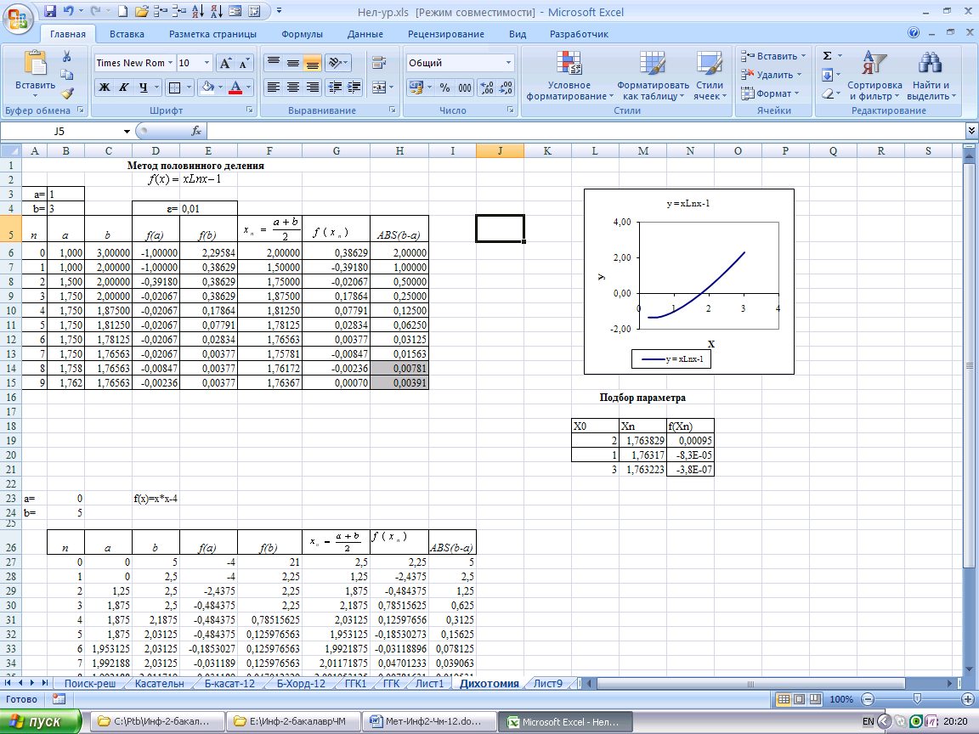
Task: Toggle bold Ж formatting
Action: tap(105, 88)
